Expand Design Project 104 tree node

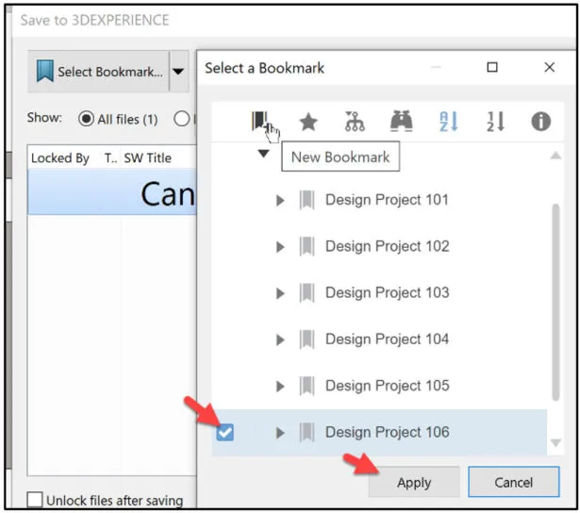pos(280,339)
